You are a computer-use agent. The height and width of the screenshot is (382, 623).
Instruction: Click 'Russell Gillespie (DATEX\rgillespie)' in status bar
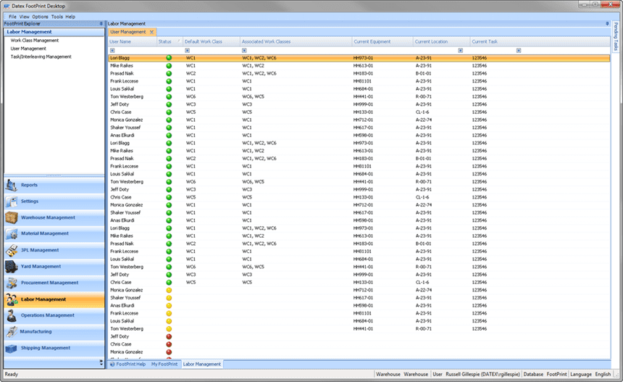(x=482, y=375)
